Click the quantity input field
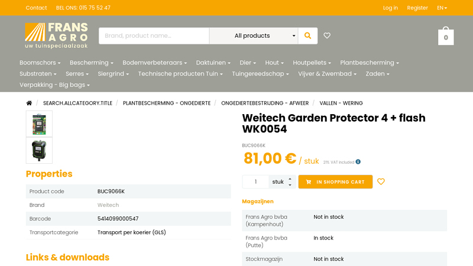This screenshot has height=266, width=473. 255,182
